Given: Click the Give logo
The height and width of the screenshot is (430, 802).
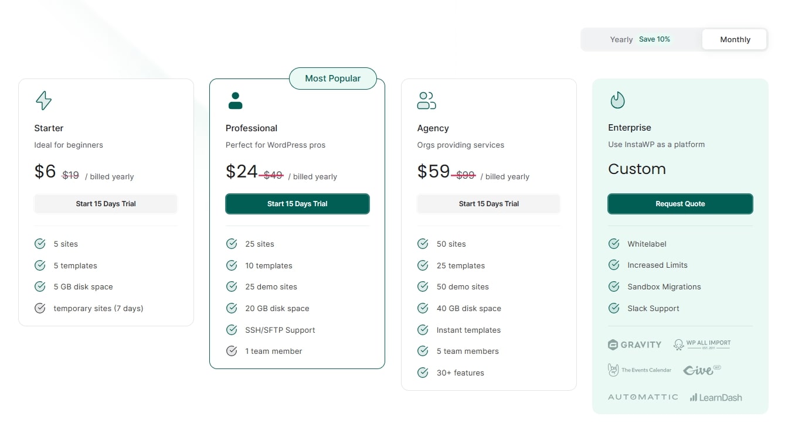Looking at the screenshot, I should [702, 370].
